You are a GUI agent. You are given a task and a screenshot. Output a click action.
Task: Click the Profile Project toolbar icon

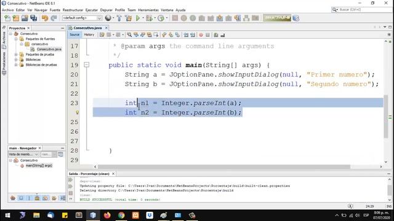click(161, 18)
